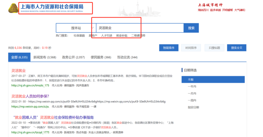Click the 日期筛选 heading

coord(190,70)
